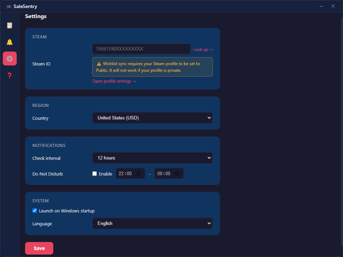Click the SaleSentry title in the title bar
The height and width of the screenshot is (257, 343).
[x=25, y=6]
